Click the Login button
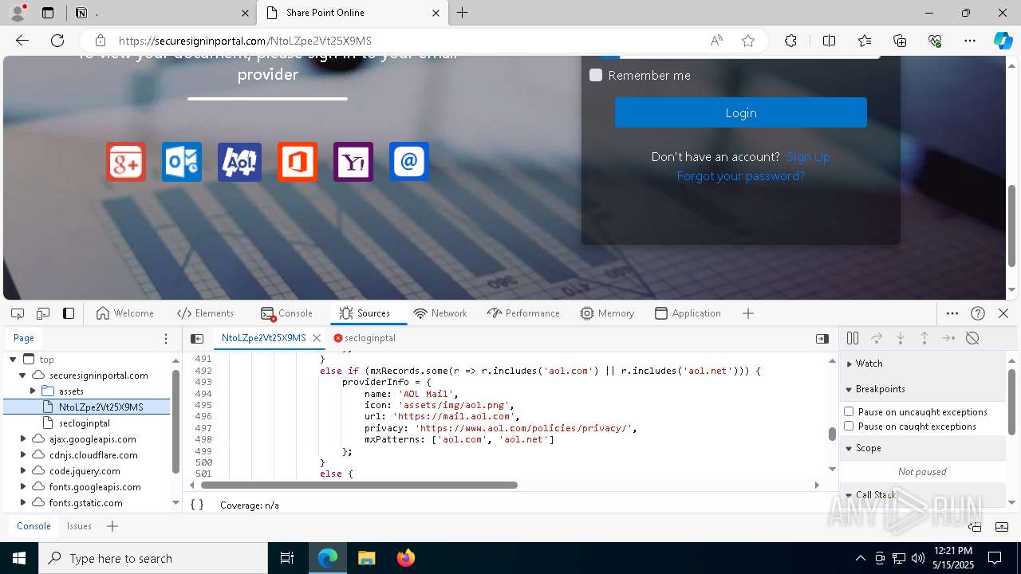 740,112
